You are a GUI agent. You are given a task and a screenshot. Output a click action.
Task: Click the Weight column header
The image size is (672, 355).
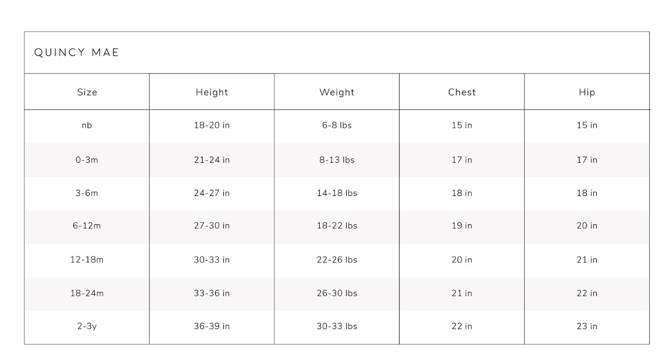pyautogui.click(x=337, y=92)
